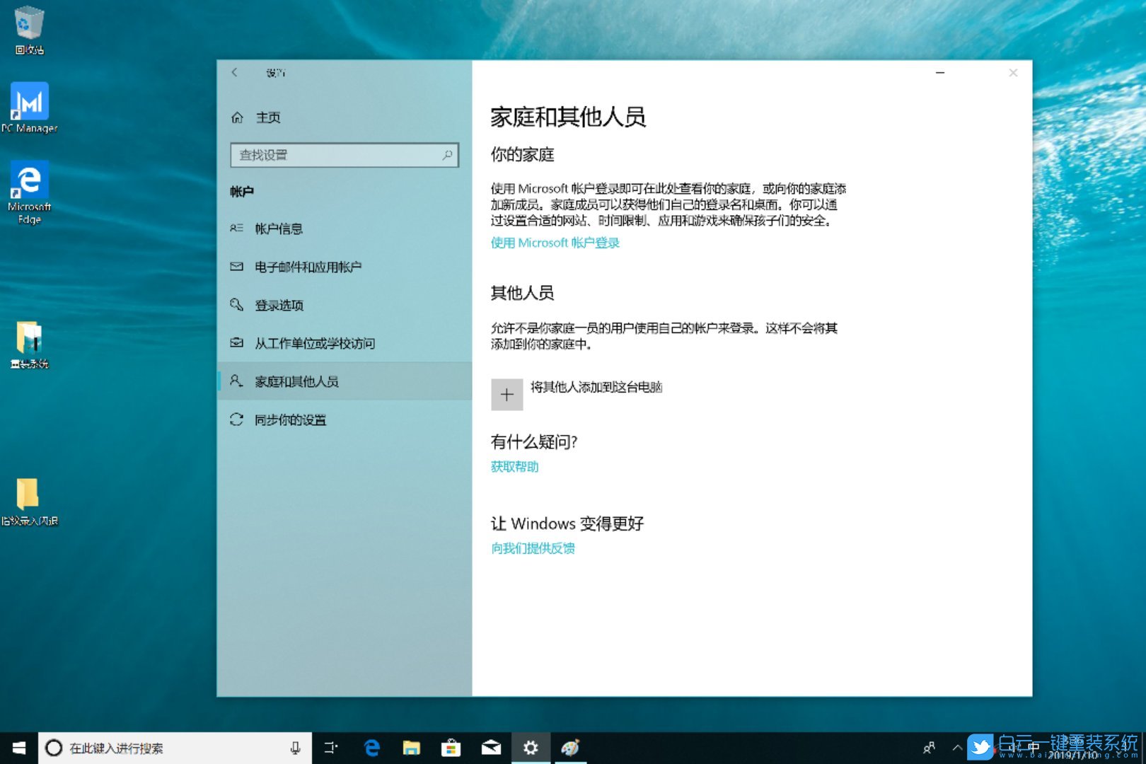Image resolution: width=1146 pixels, height=764 pixels.
Task: Click the plus icon to add another person
Action: tap(507, 395)
